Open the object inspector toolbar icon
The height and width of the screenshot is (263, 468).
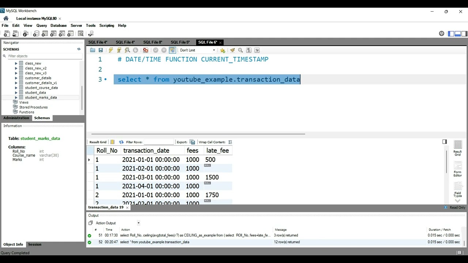26,34
